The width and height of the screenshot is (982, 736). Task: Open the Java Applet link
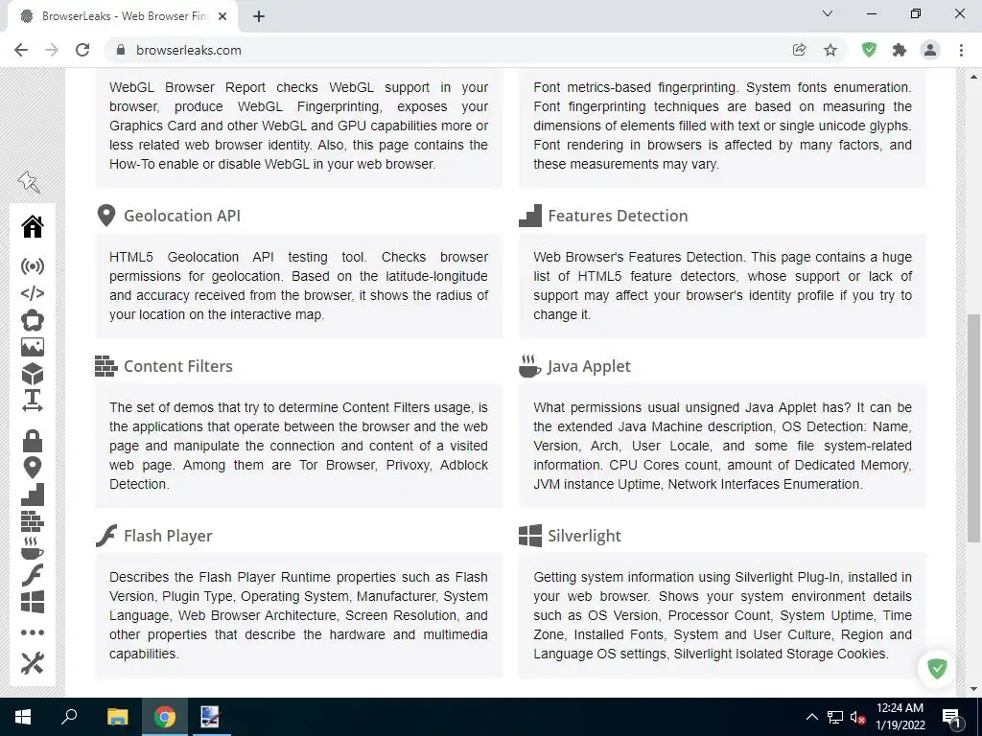click(589, 367)
